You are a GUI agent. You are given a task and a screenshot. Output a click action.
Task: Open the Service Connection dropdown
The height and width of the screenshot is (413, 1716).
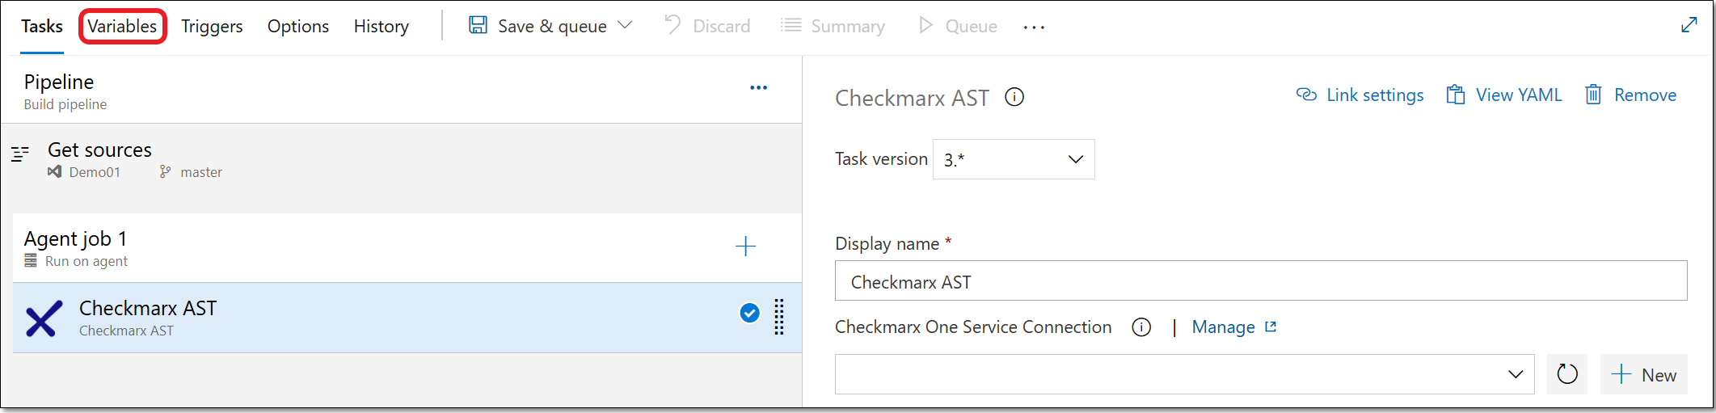tap(1184, 374)
